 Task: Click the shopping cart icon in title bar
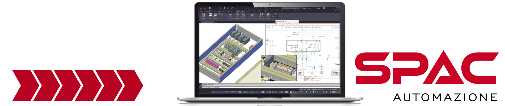point(317,8)
